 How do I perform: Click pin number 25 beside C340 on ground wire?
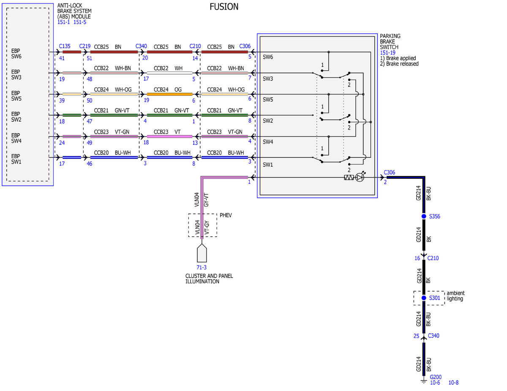[417, 336]
